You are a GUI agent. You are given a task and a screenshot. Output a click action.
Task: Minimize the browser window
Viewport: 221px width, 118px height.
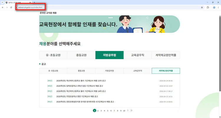[207, 2]
